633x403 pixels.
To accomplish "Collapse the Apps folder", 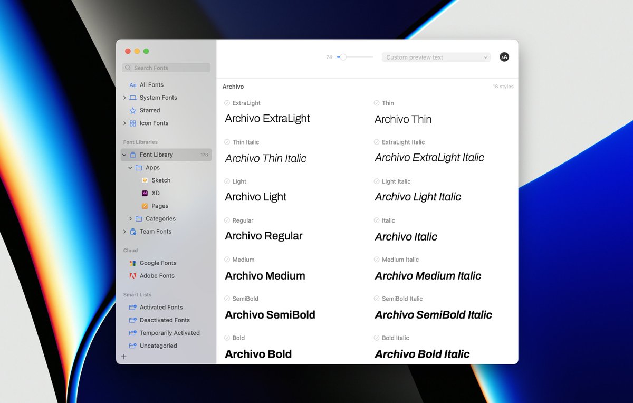I will (130, 168).
